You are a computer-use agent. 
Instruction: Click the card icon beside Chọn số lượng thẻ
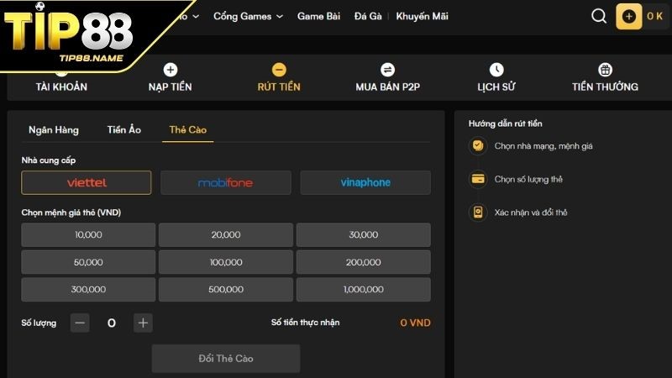click(478, 179)
